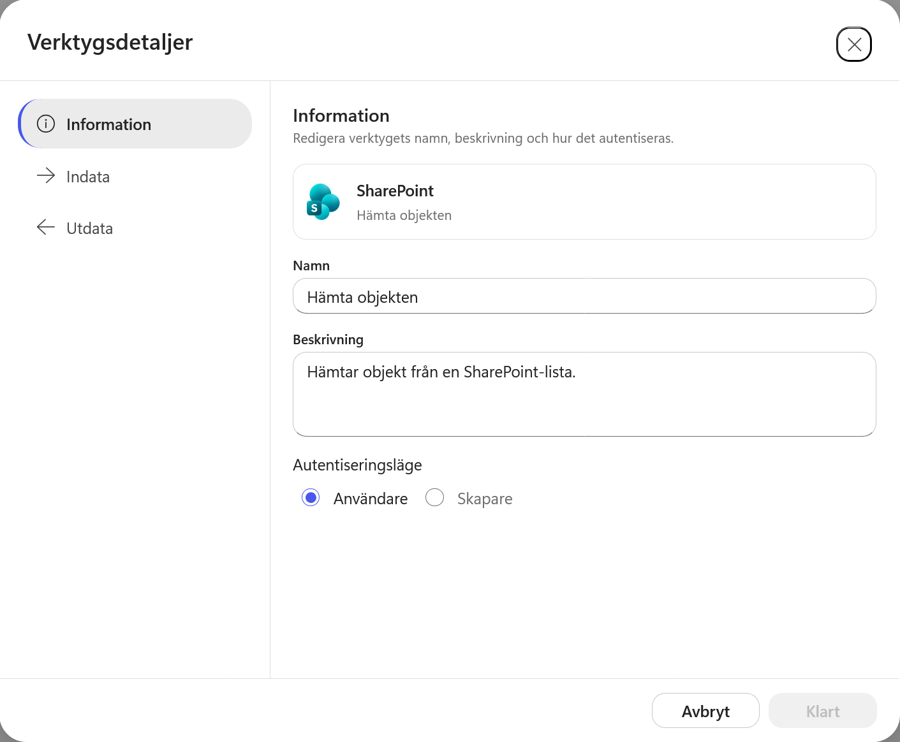This screenshot has width=900, height=742.
Task: Click the left arrow icon beside Utdata
Action: pyautogui.click(x=46, y=227)
